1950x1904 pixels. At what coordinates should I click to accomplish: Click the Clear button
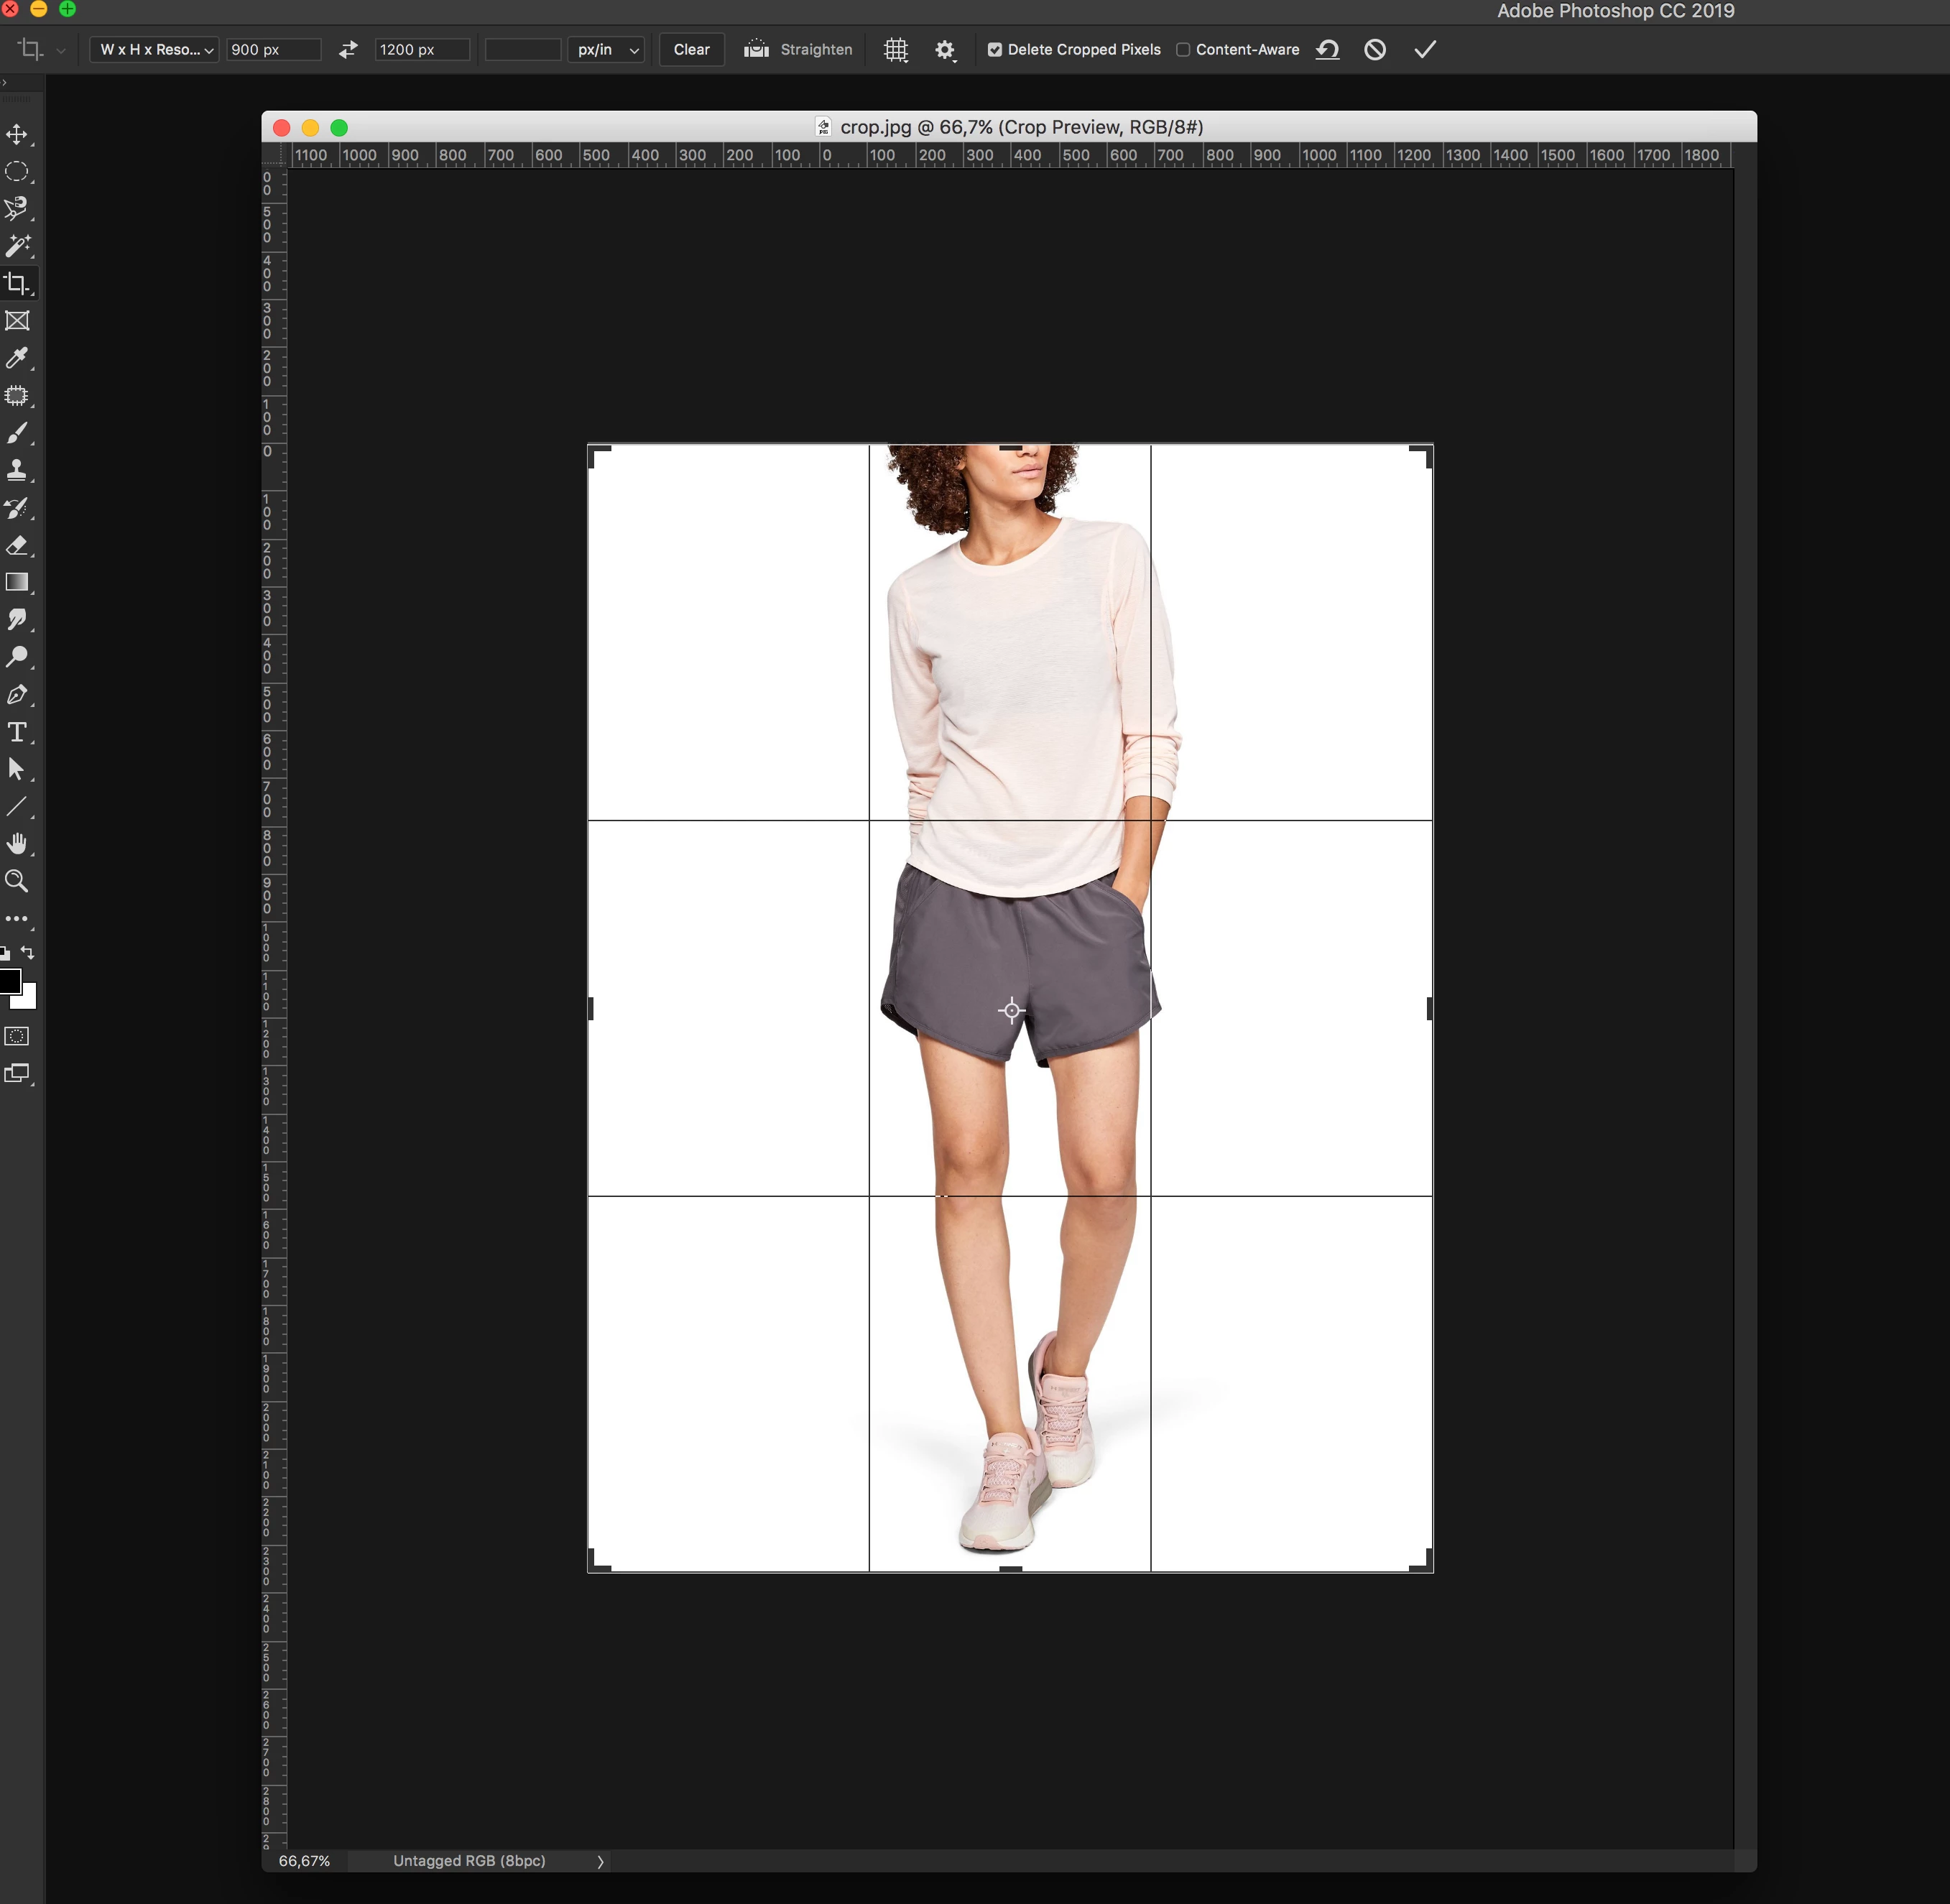pyautogui.click(x=691, y=50)
